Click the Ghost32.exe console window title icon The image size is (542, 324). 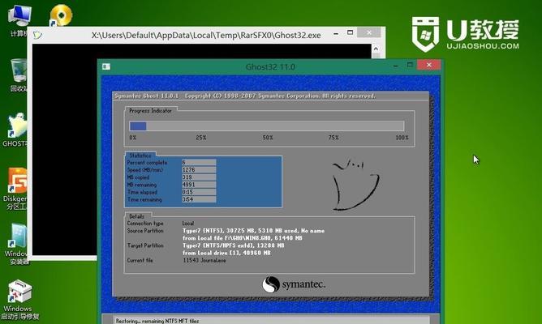pyautogui.click(x=37, y=35)
